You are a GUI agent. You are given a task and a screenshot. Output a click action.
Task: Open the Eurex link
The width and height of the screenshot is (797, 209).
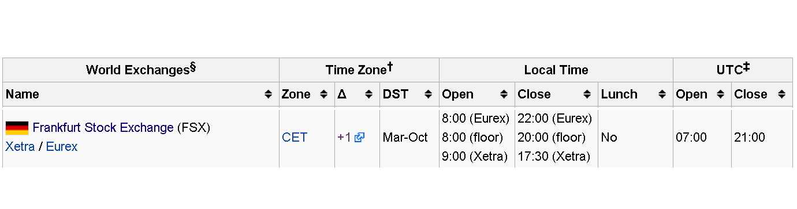[x=62, y=147]
